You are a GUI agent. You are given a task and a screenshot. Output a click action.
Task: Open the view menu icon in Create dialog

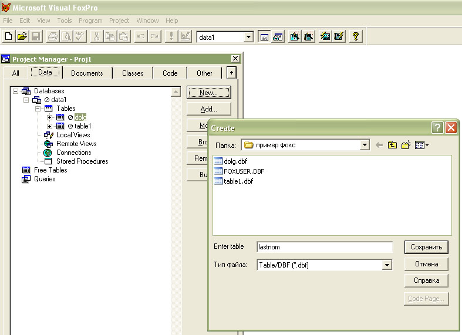tap(421, 145)
